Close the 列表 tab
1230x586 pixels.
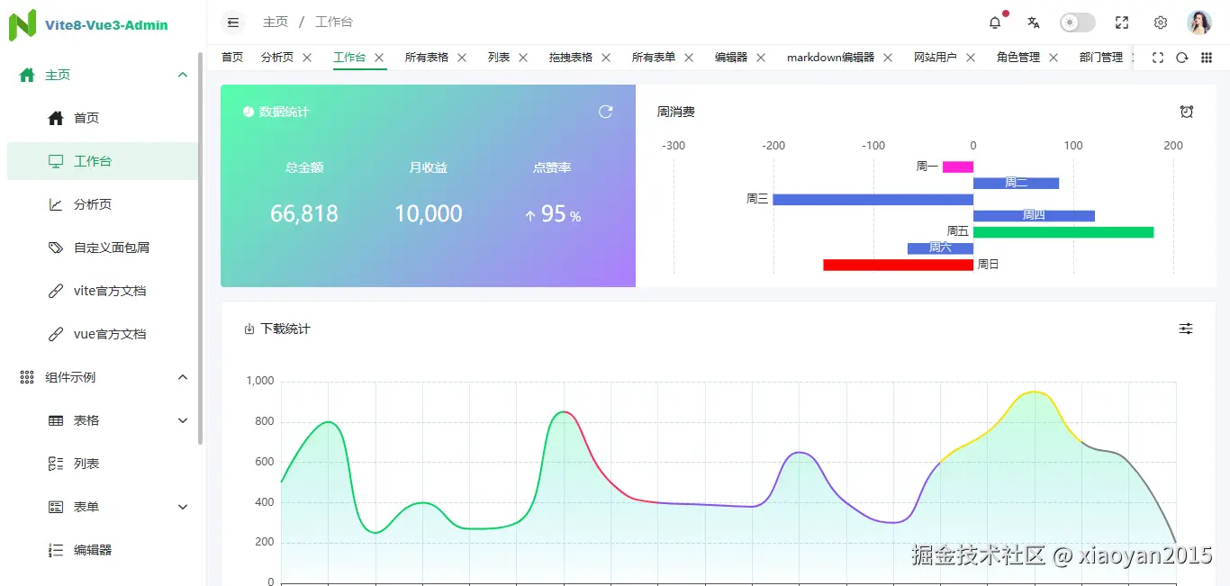[523, 58]
